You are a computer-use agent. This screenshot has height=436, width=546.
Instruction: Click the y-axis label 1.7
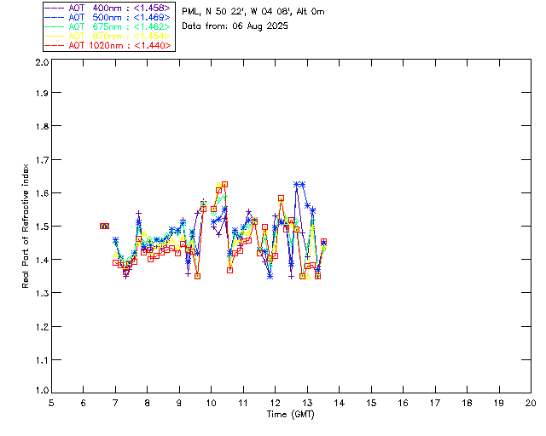42,160
